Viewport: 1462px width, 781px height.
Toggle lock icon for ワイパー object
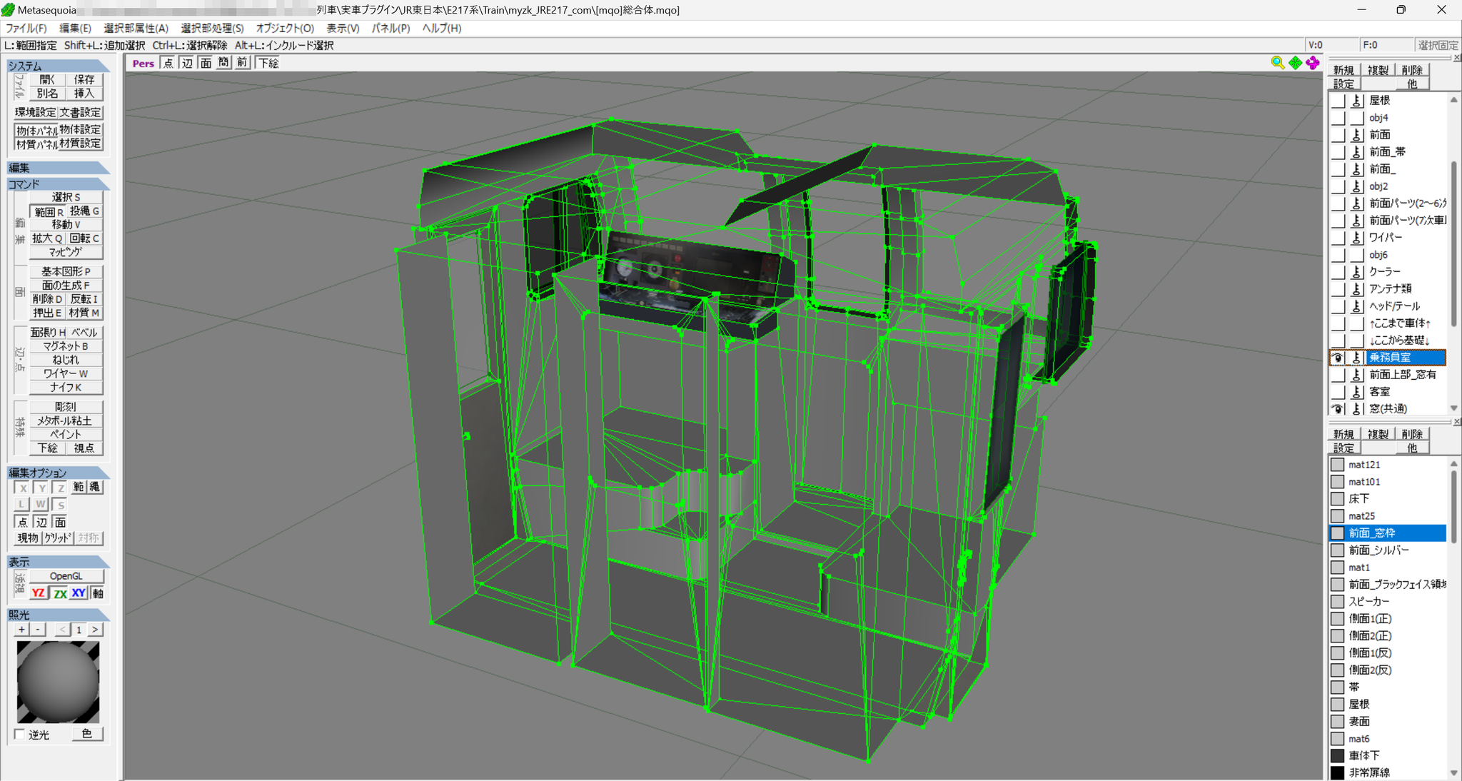click(1357, 238)
